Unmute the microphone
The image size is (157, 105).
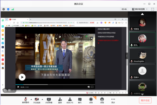click(x=26, y=100)
